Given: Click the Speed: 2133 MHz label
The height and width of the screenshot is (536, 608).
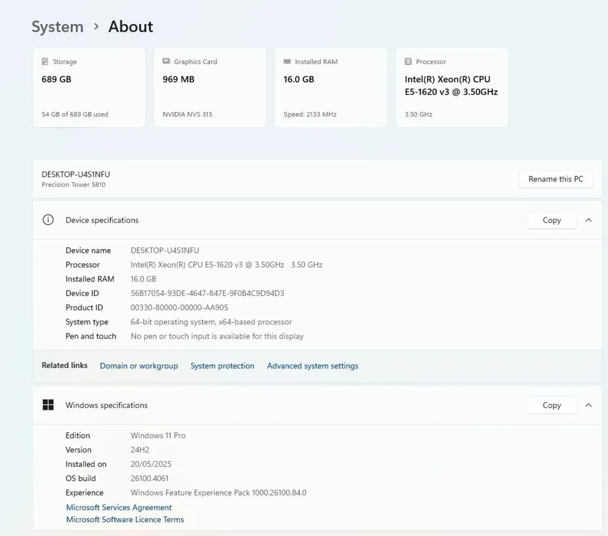Looking at the screenshot, I should [310, 114].
